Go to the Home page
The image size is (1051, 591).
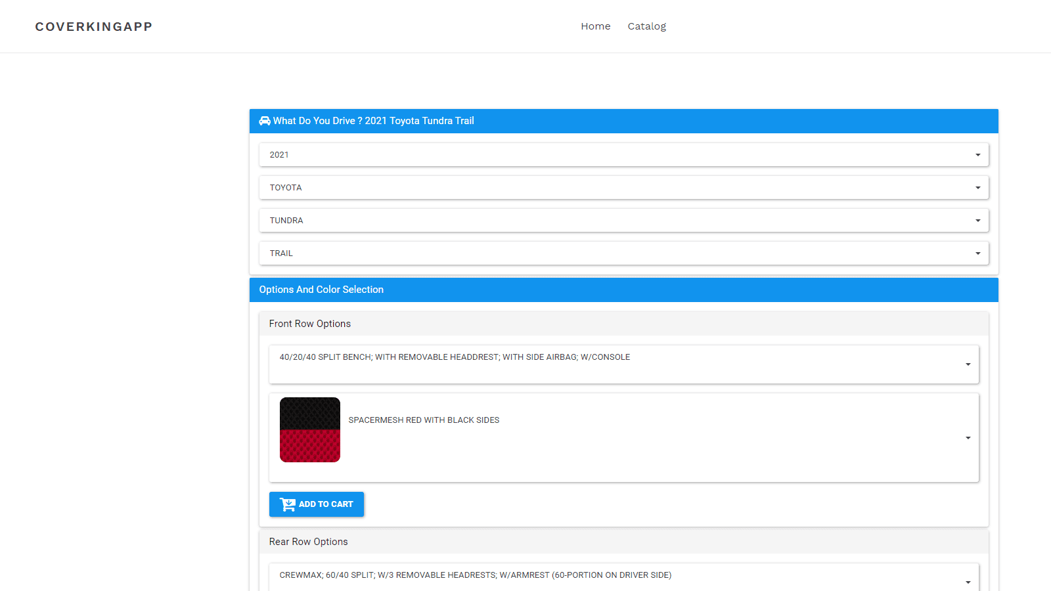click(x=595, y=26)
